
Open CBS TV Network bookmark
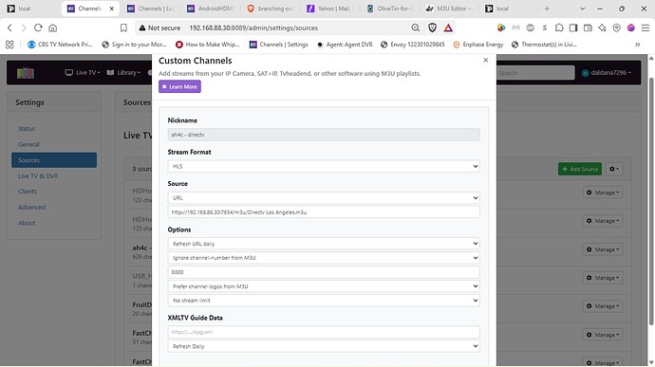60,45
